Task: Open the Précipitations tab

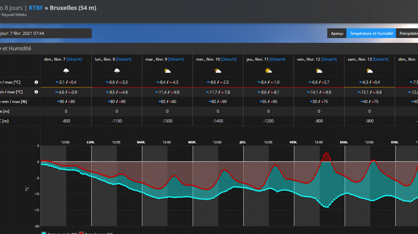Action: [407, 34]
